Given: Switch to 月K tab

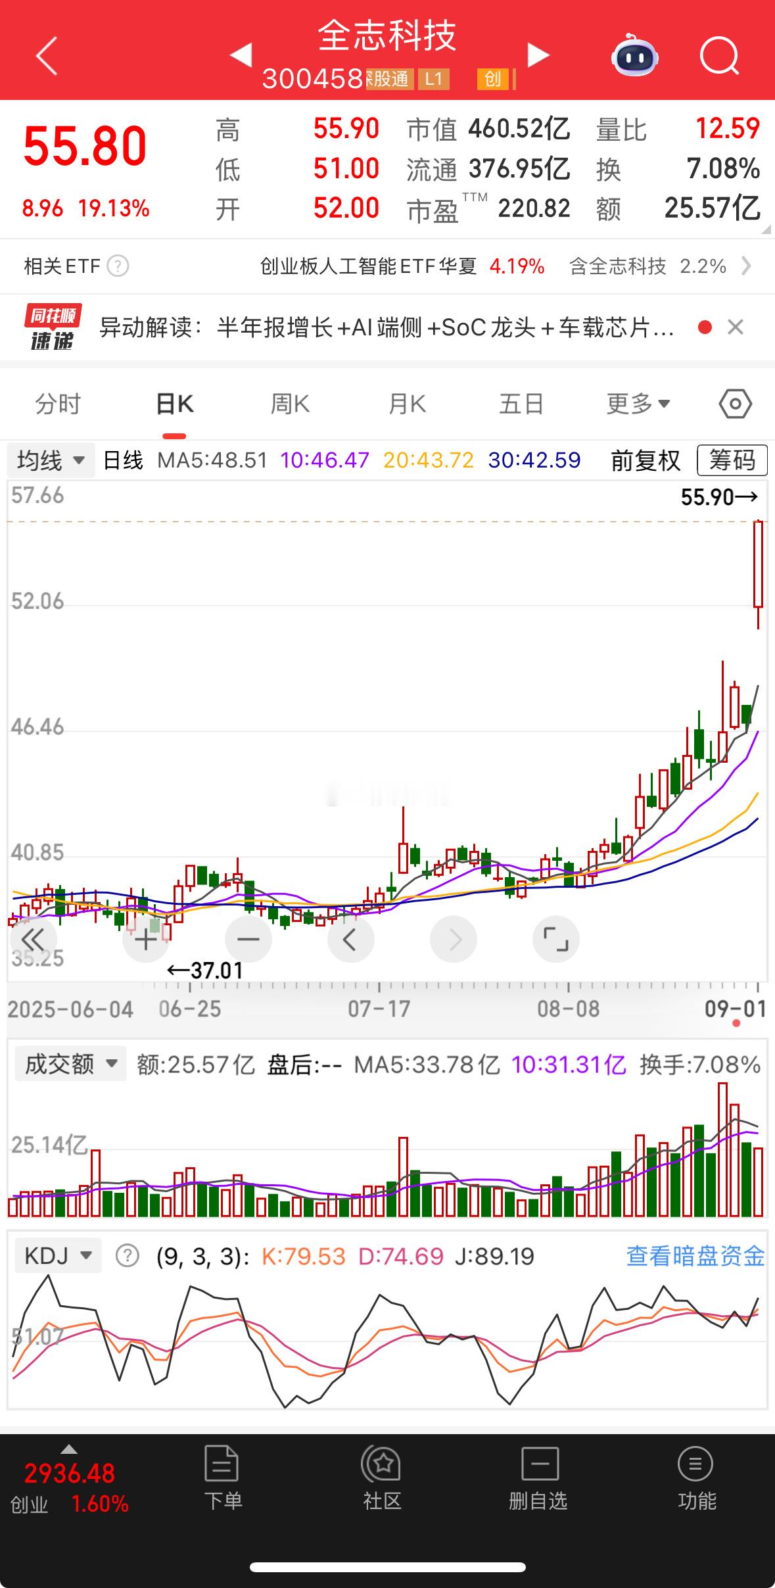Looking at the screenshot, I should click(407, 404).
